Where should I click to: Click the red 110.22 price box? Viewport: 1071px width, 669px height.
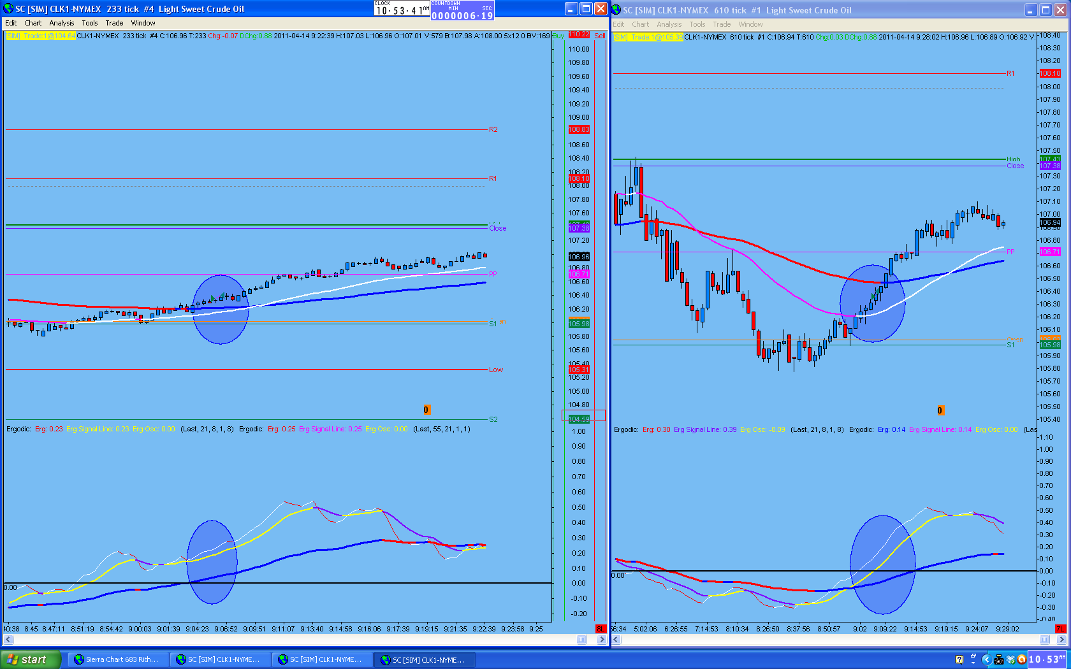click(579, 35)
